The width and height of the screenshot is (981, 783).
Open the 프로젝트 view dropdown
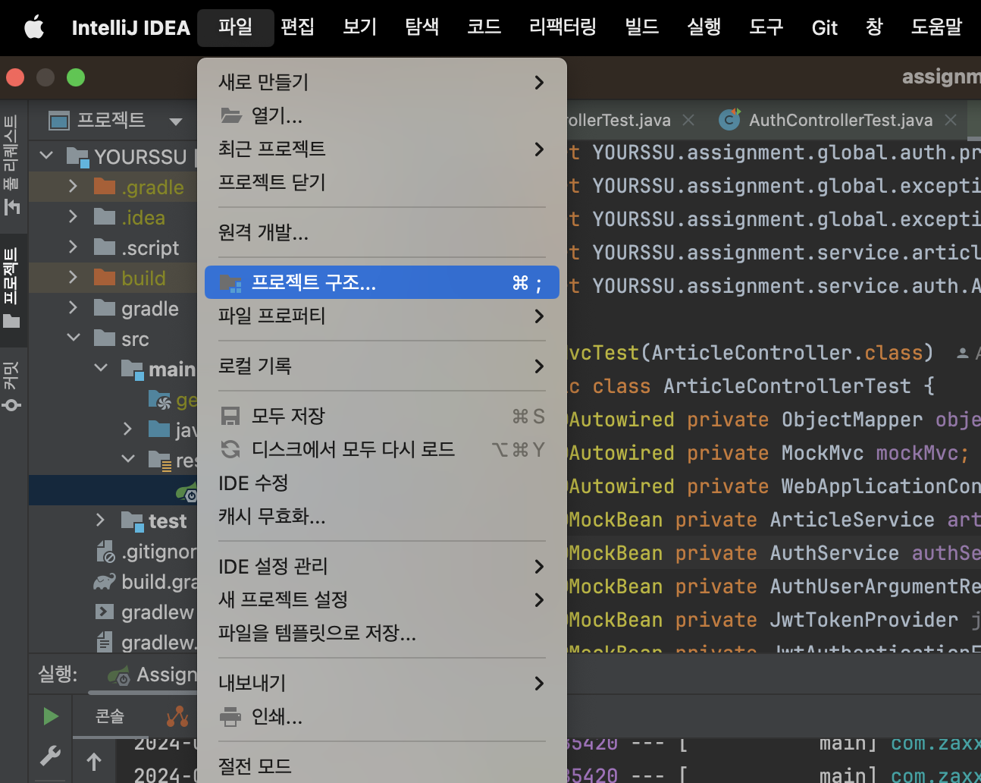click(176, 121)
